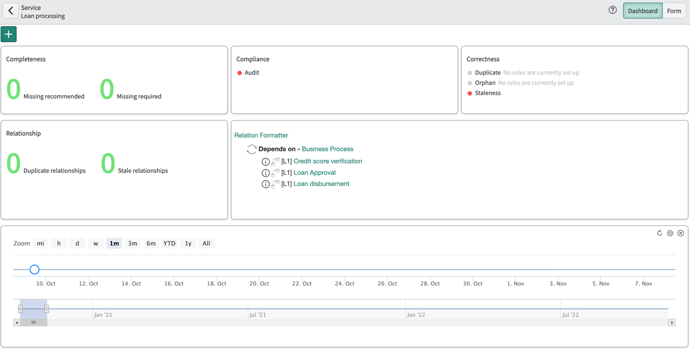Open the help question mark icon

613,10
